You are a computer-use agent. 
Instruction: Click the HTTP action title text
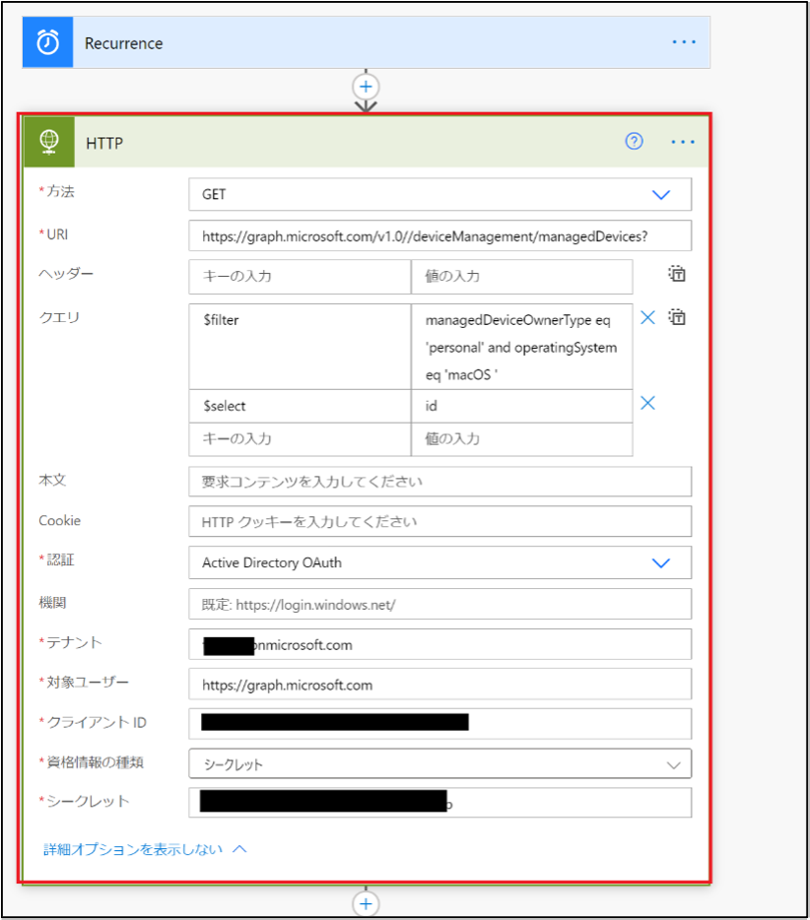pyautogui.click(x=104, y=143)
